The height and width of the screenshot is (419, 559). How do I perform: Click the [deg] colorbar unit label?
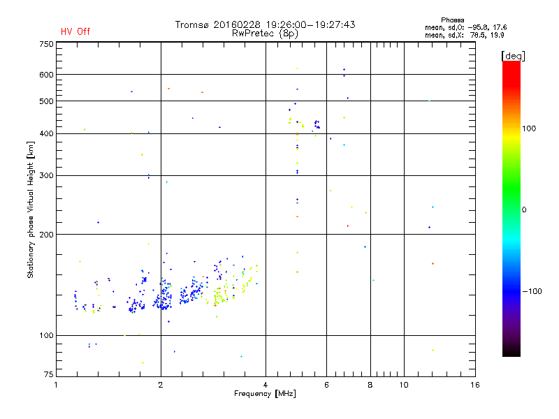tap(513, 56)
